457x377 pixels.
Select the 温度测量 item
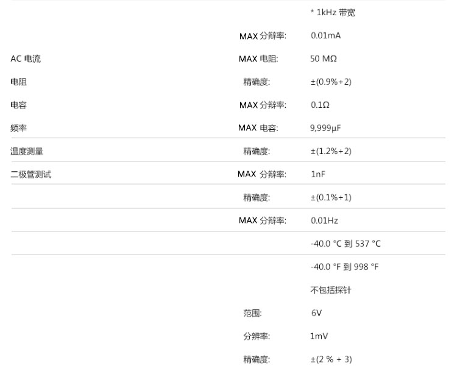click(27, 152)
